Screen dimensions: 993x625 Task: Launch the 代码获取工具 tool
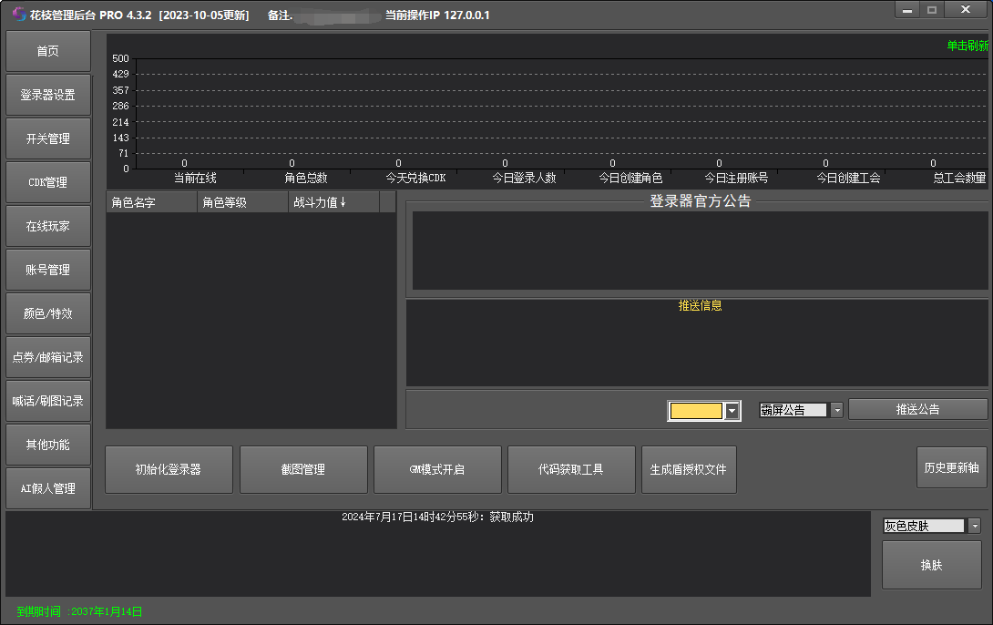571,470
